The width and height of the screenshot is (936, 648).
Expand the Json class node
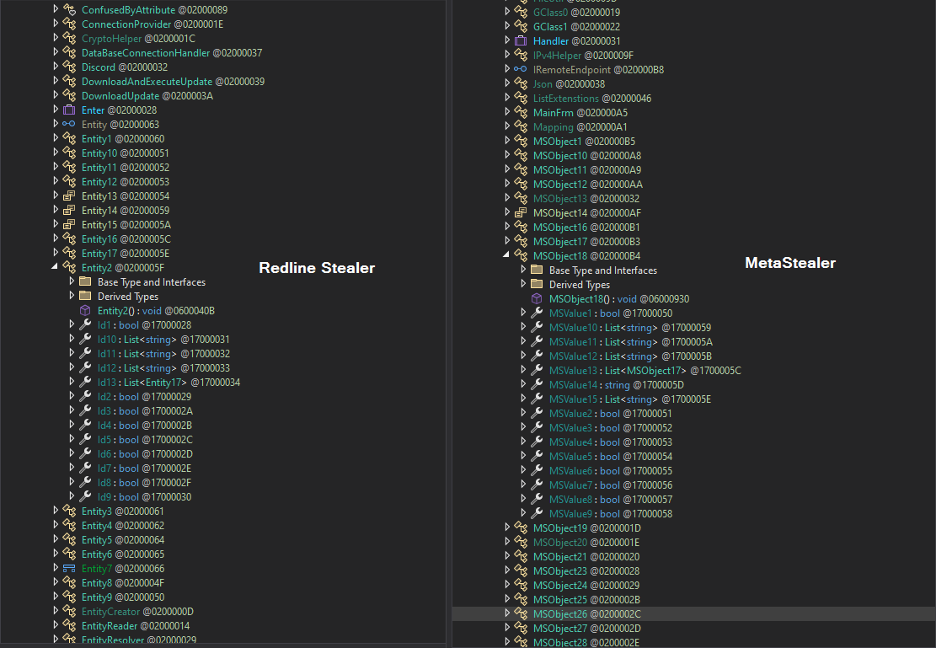click(x=507, y=83)
